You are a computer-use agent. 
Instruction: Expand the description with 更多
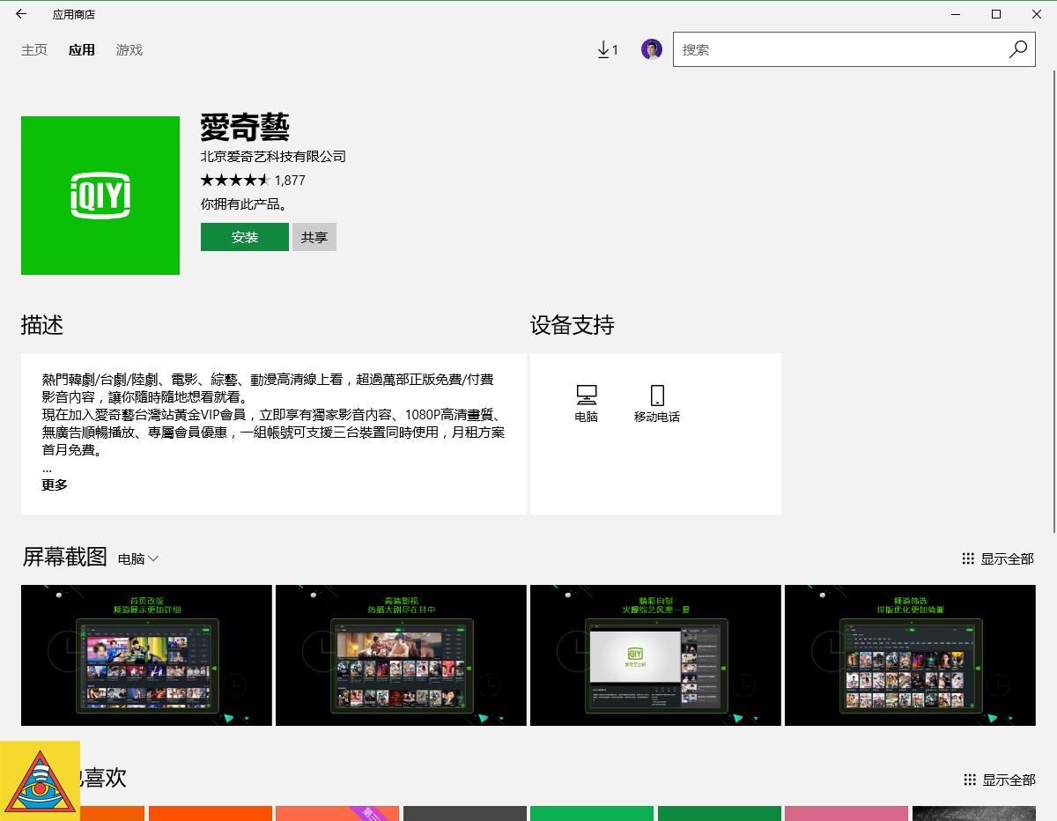pos(54,484)
